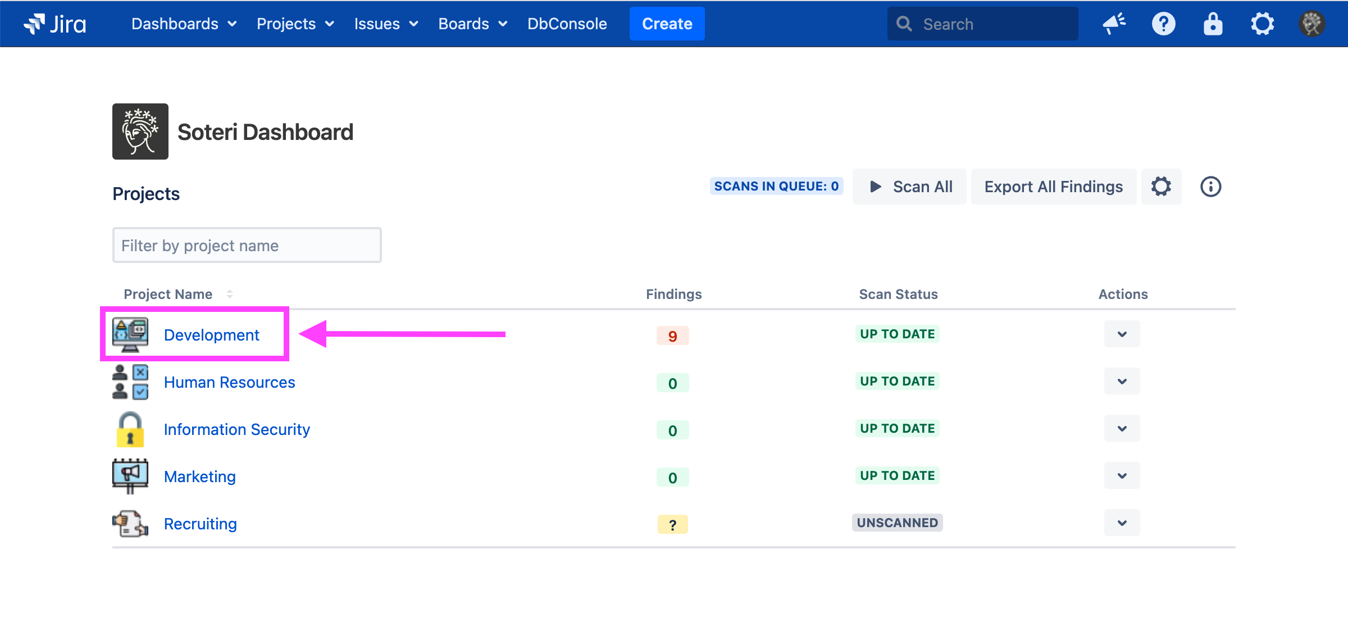Click the info circle icon
The height and width of the screenshot is (644, 1348).
(1210, 187)
